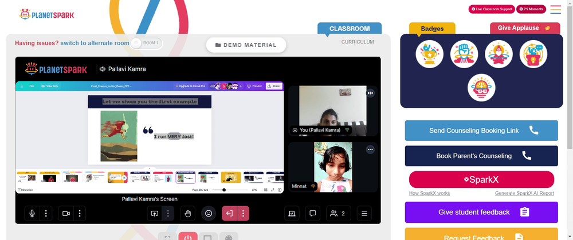Expand camera options three-dot menu
Image resolution: width=573 pixels, height=240 pixels.
click(x=80, y=213)
